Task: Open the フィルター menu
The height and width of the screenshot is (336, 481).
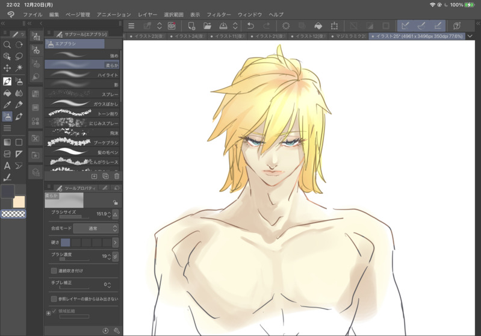Action: point(219,14)
